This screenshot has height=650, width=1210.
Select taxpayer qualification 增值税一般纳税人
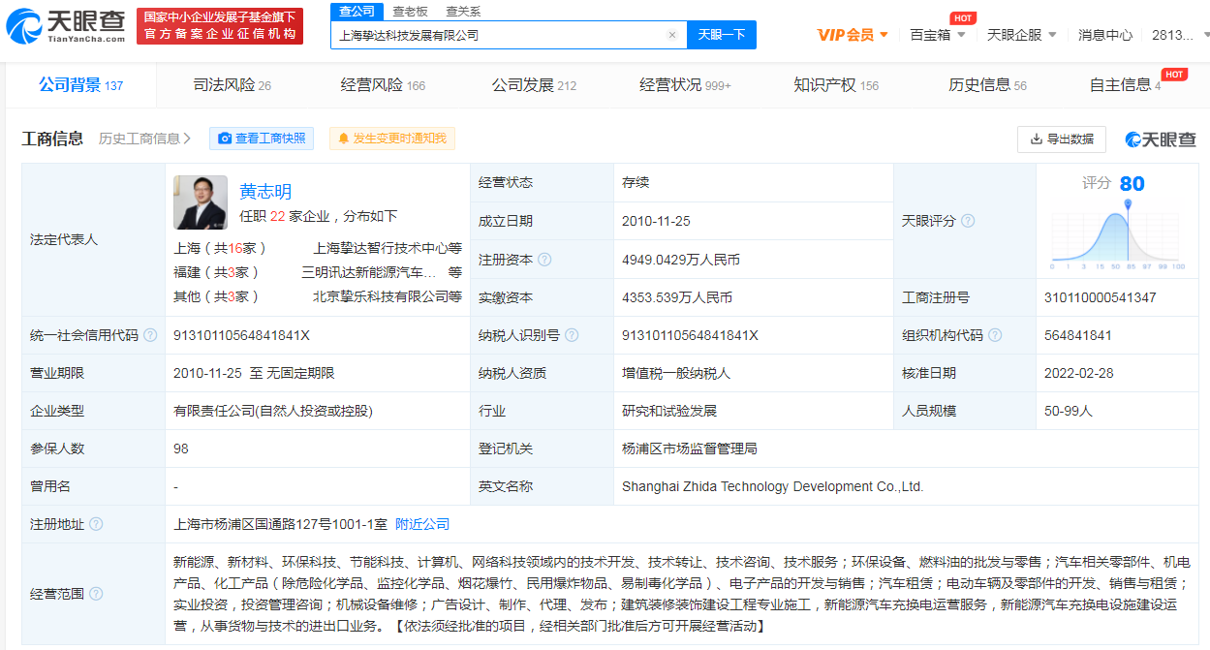[x=676, y=373]
